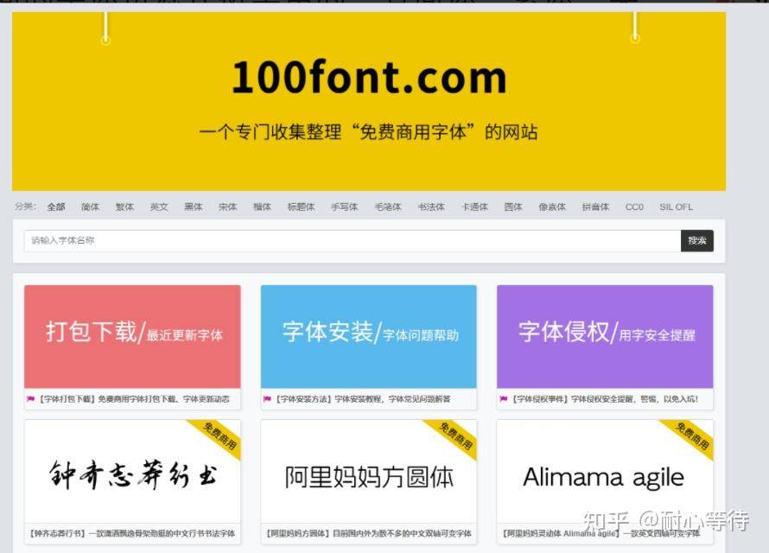Show fonts in 毛笔体 category

(x=388, y=207)
